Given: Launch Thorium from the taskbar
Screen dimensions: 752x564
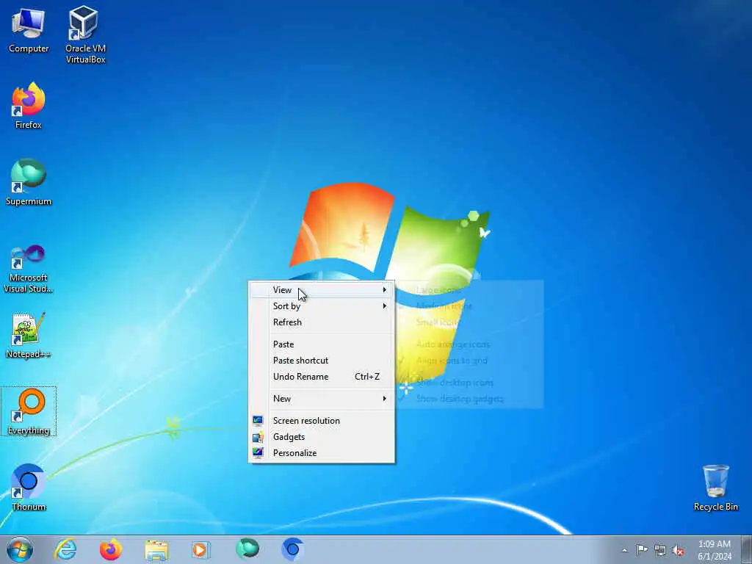Looking at the screenshot, I should [x=292, y=549].
